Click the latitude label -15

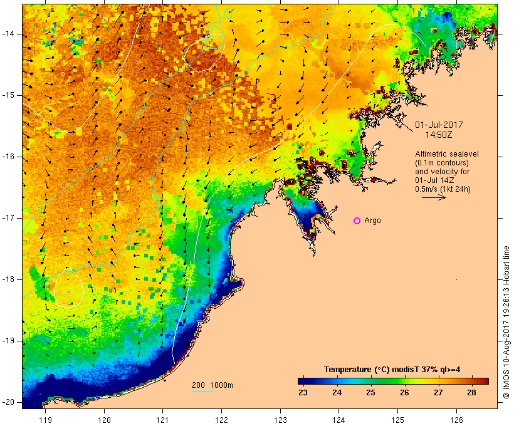click(x=8, y=95)
